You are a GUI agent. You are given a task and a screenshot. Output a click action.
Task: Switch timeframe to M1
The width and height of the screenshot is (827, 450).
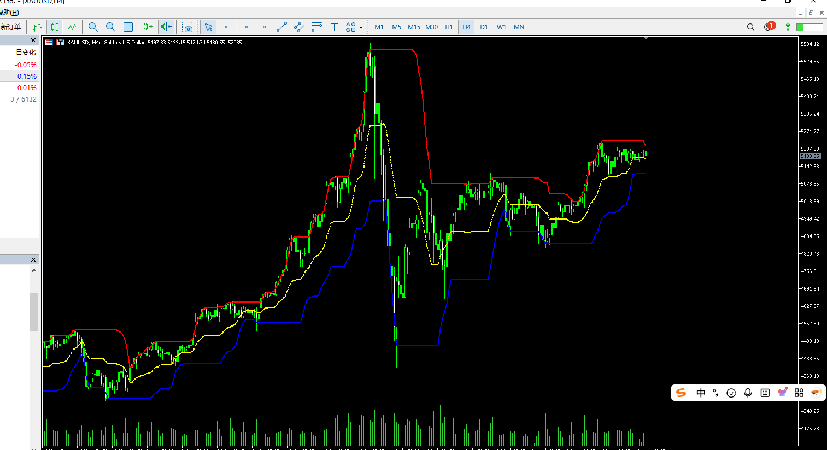click(x=379, y=27)
